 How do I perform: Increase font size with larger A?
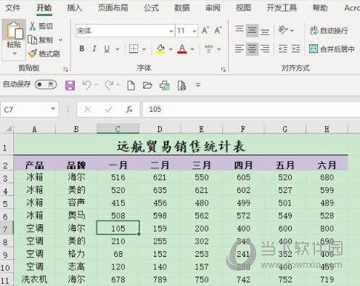tap(205, 30)
